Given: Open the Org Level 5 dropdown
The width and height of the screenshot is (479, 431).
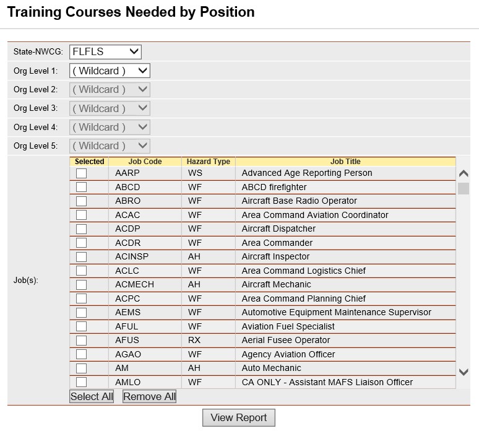Looking at the screenshot, I should [110, 146].
